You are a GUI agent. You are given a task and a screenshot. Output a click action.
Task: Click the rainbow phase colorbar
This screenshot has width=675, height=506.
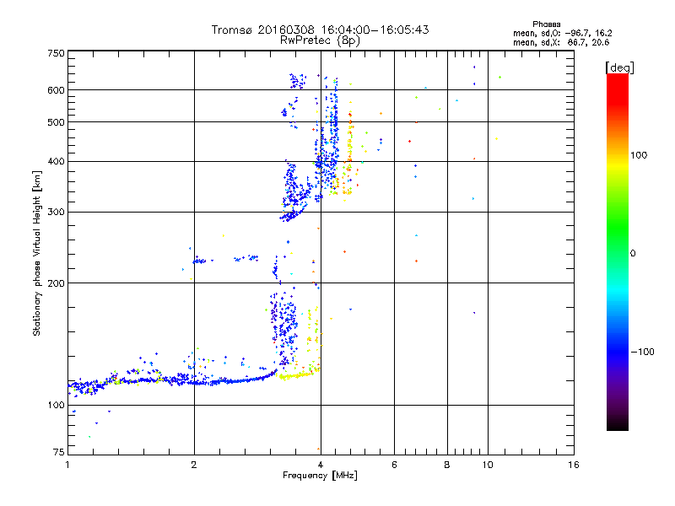(618, 251)
